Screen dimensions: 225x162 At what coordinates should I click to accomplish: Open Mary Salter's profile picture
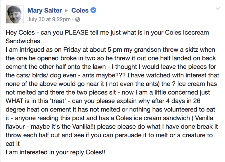coord(15,14)
